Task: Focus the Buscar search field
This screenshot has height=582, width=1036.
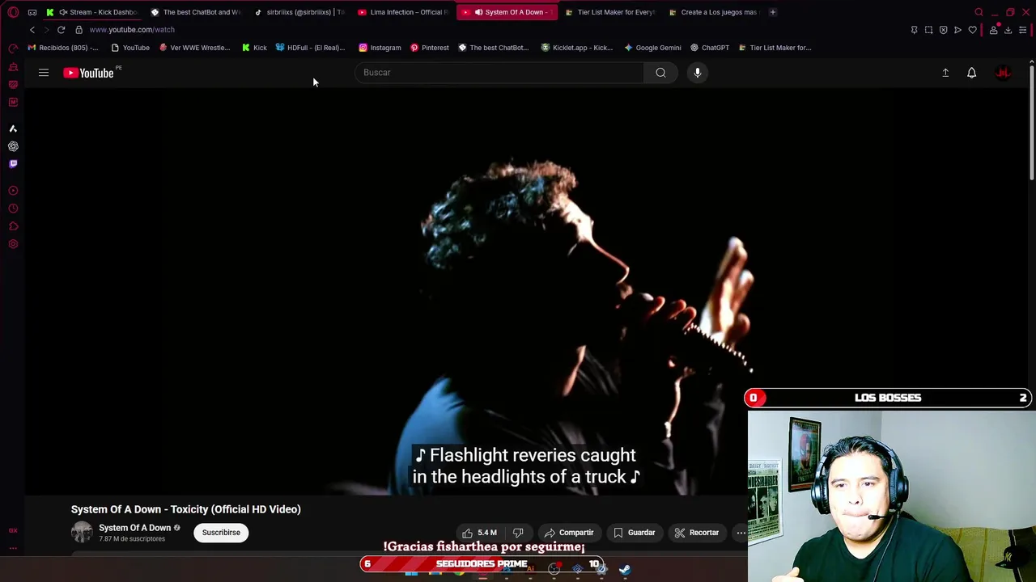Action: point(499,73)
